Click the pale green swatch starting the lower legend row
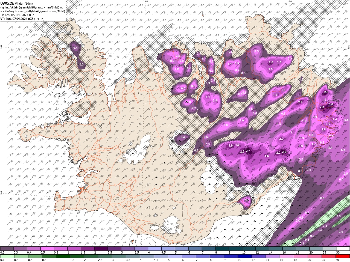 (x=7, y=256)
